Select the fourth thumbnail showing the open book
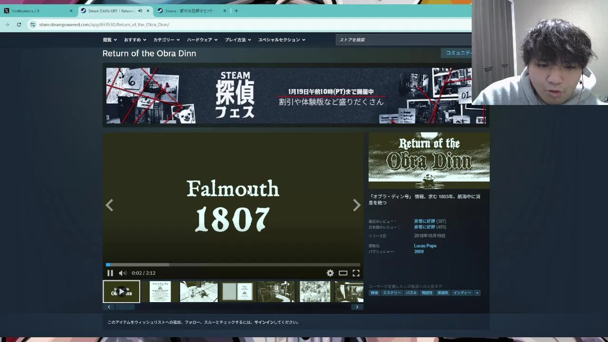 tap(237, 292)
